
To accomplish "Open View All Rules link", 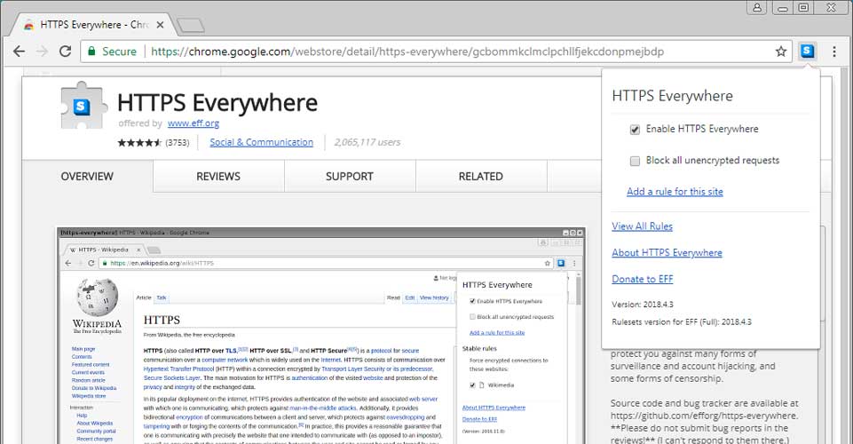I will [x=643, y=226].
